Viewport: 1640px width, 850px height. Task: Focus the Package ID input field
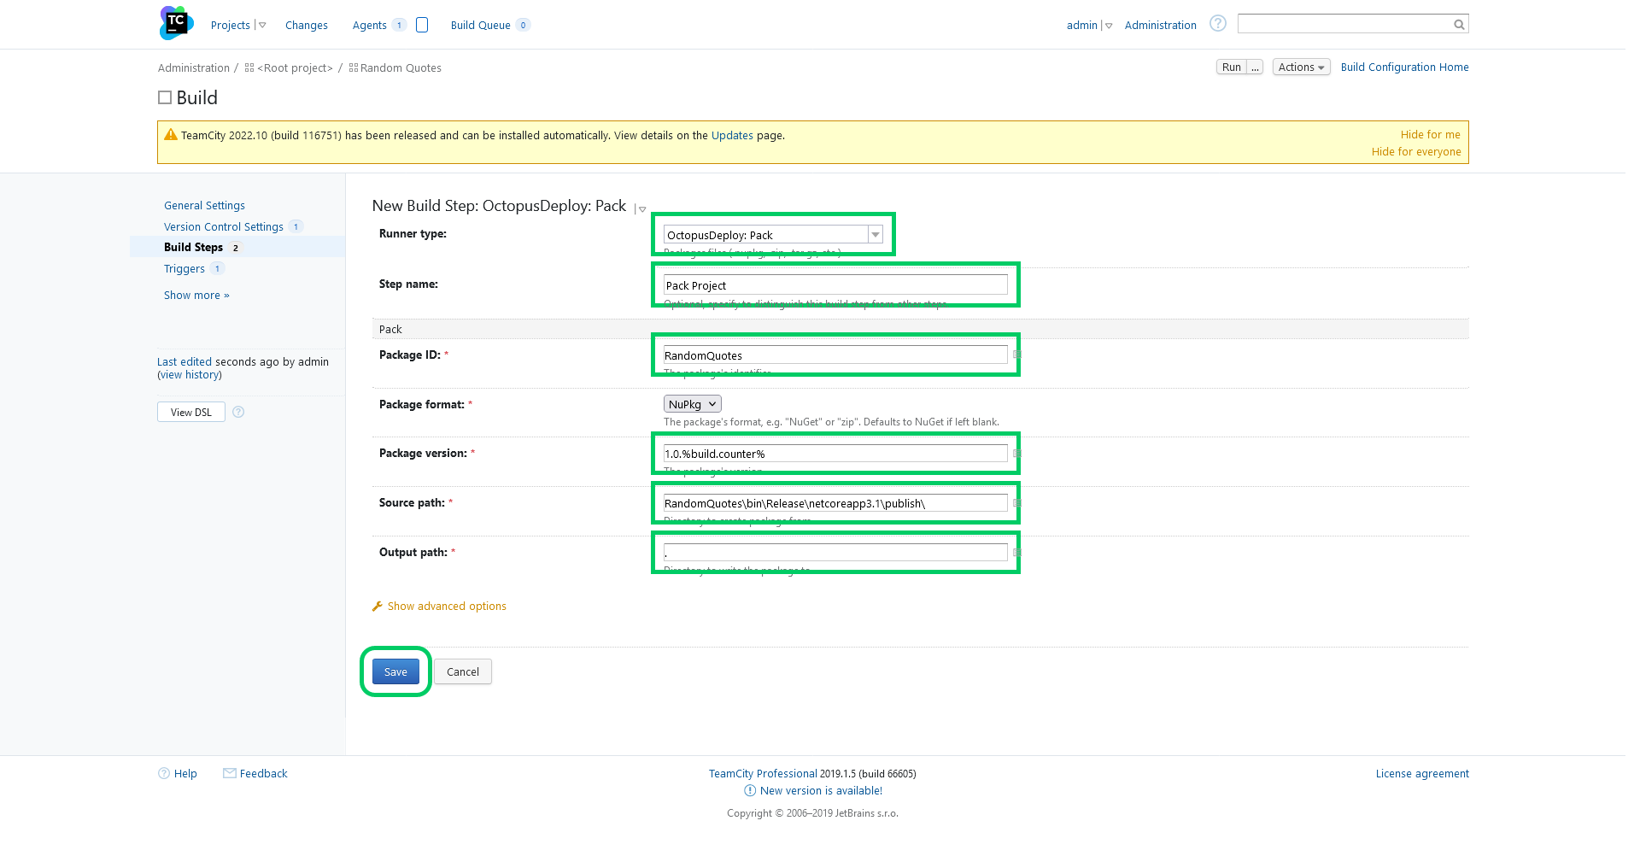pos(835,355)
